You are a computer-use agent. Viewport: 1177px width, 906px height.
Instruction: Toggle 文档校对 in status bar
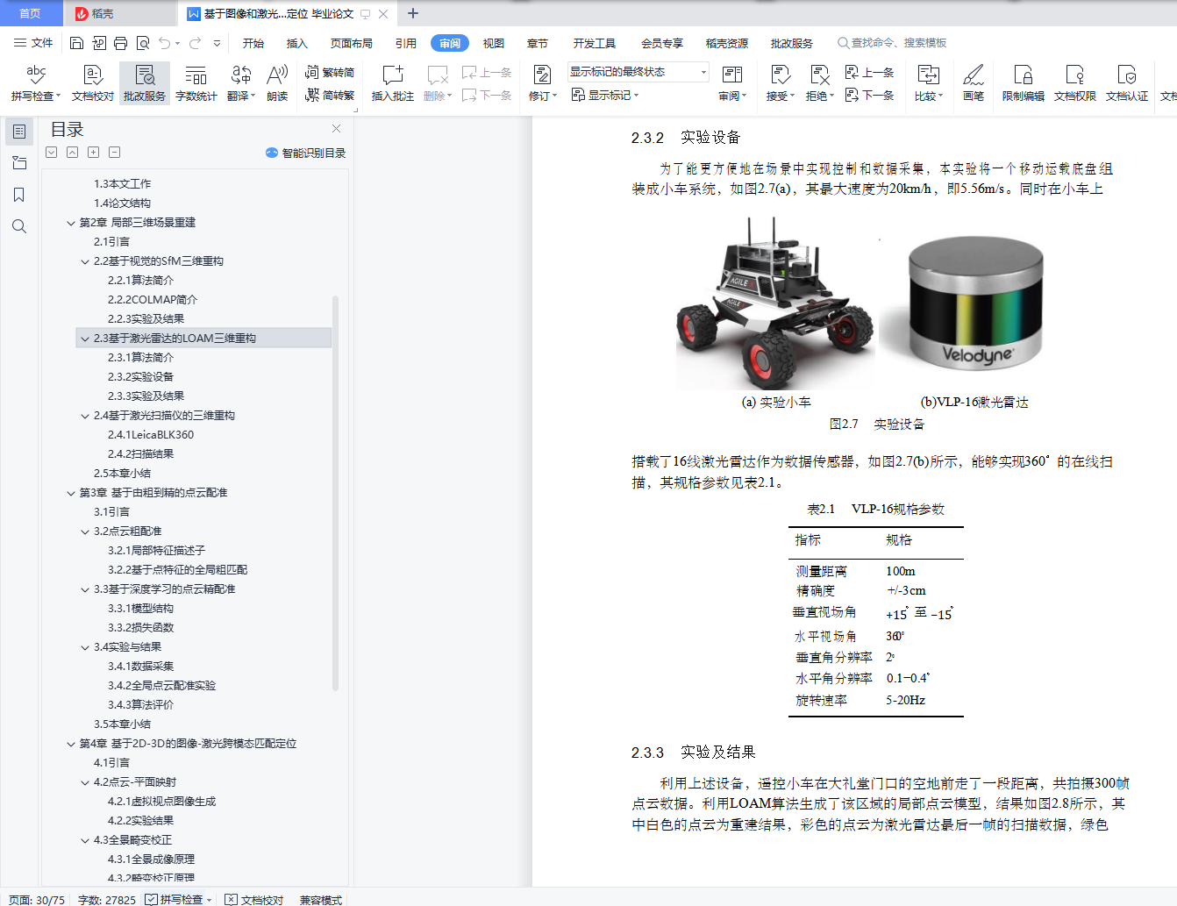click(254, 900)
